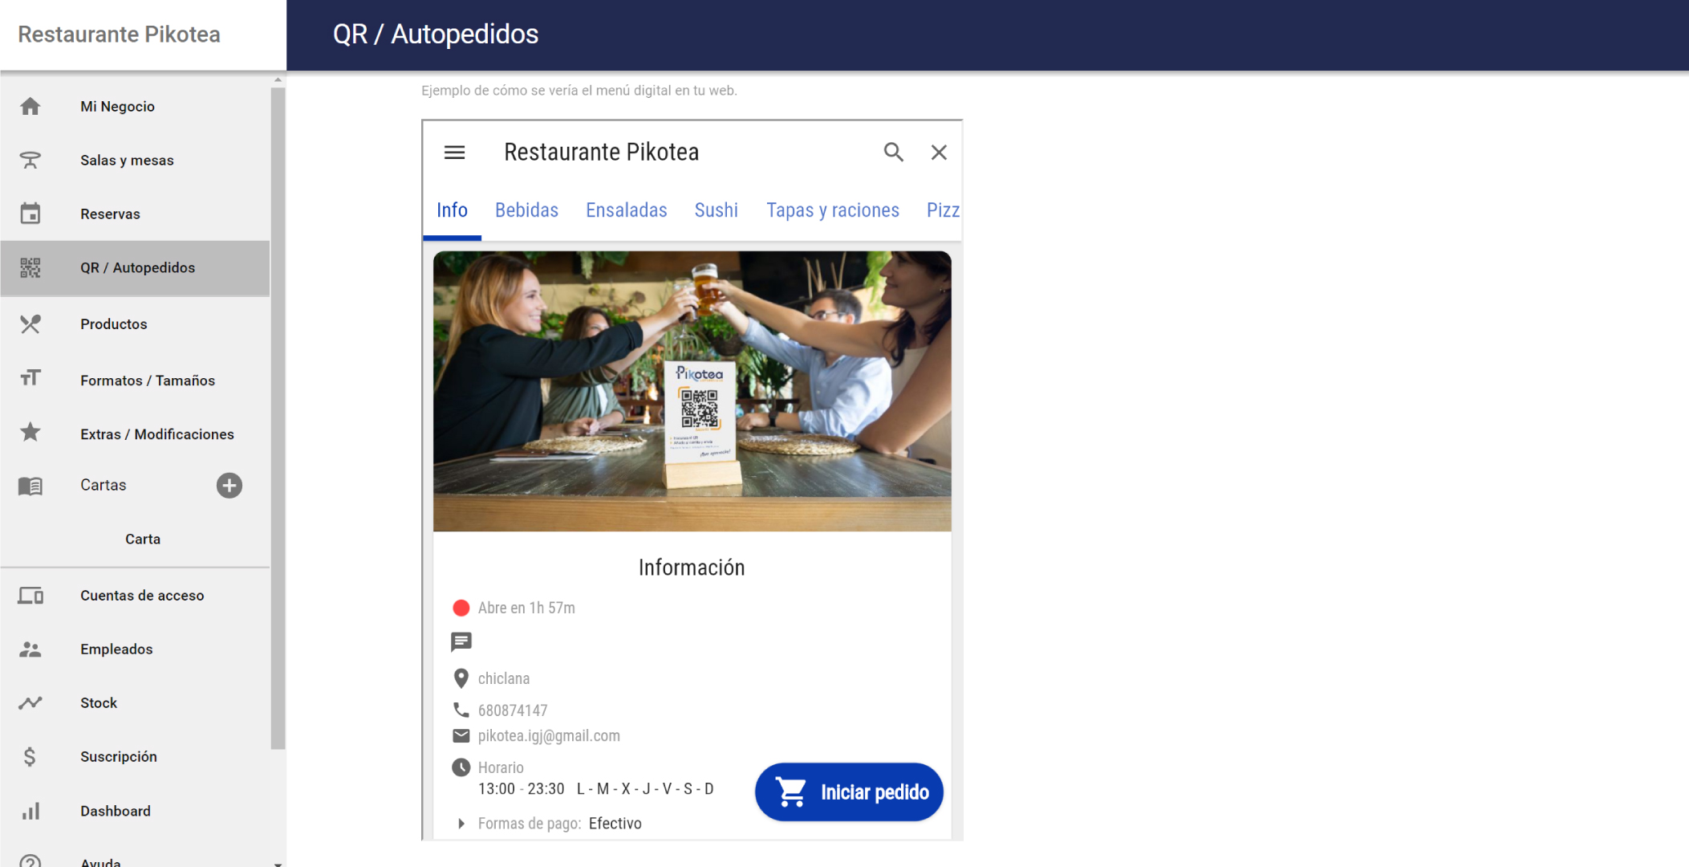Click sidebar scrollbar up arrow

(278, 79)
